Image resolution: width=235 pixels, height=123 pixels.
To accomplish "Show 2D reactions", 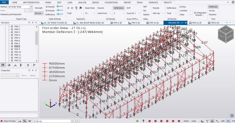I will pos(72,8).
